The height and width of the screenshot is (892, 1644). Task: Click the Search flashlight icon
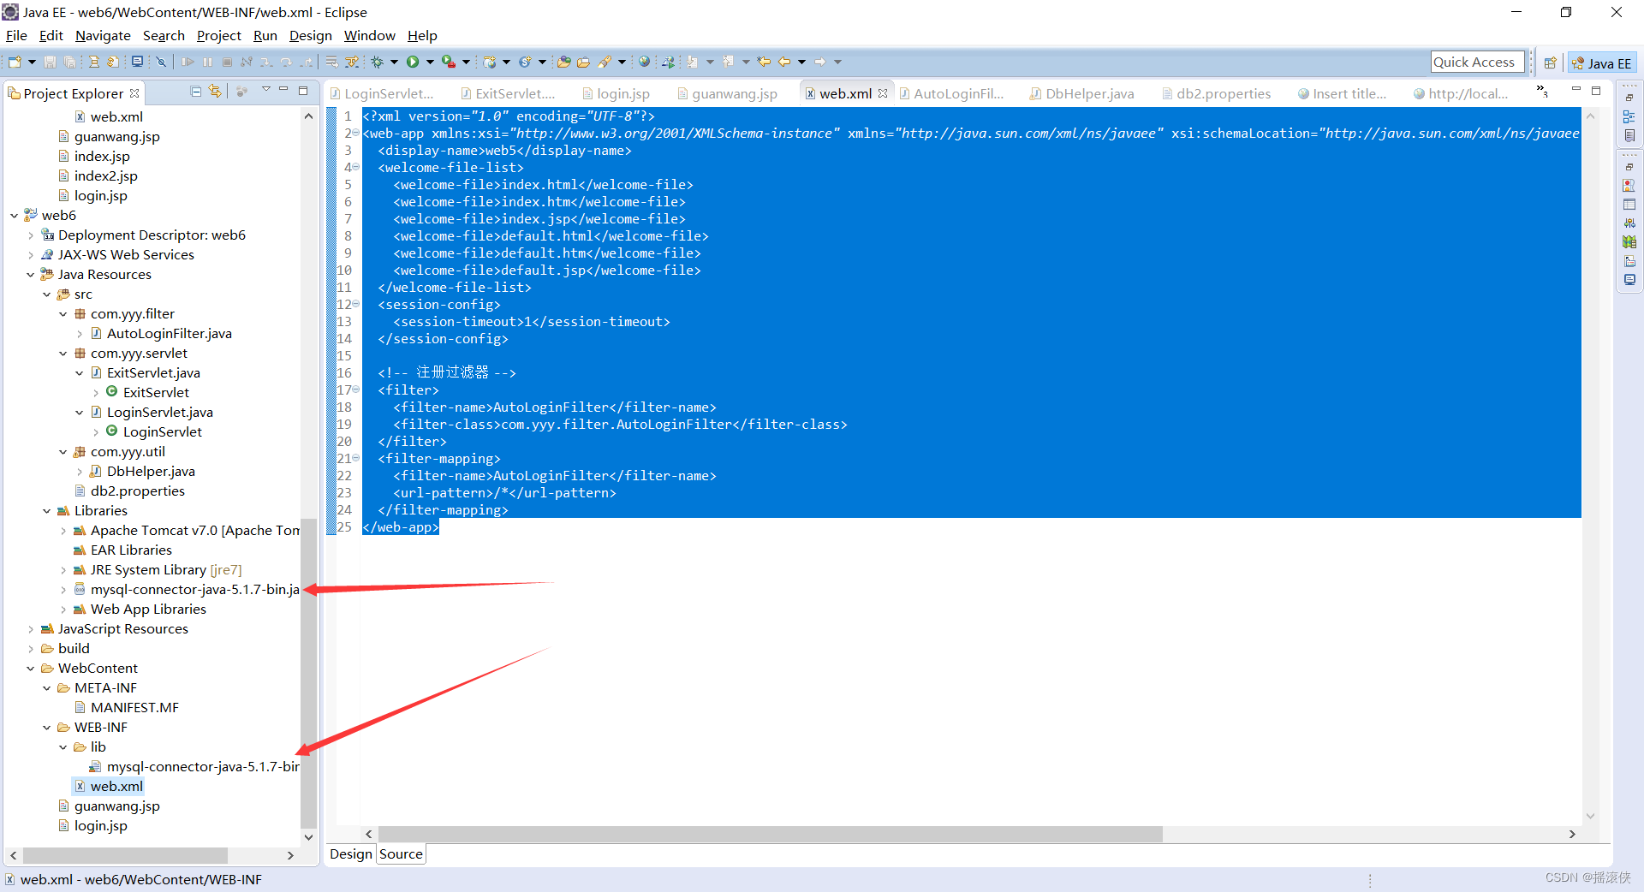[605, 62]
